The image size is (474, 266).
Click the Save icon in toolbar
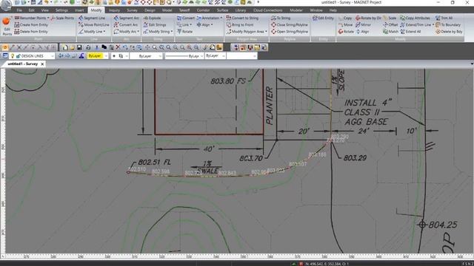(x=79, y=47)
